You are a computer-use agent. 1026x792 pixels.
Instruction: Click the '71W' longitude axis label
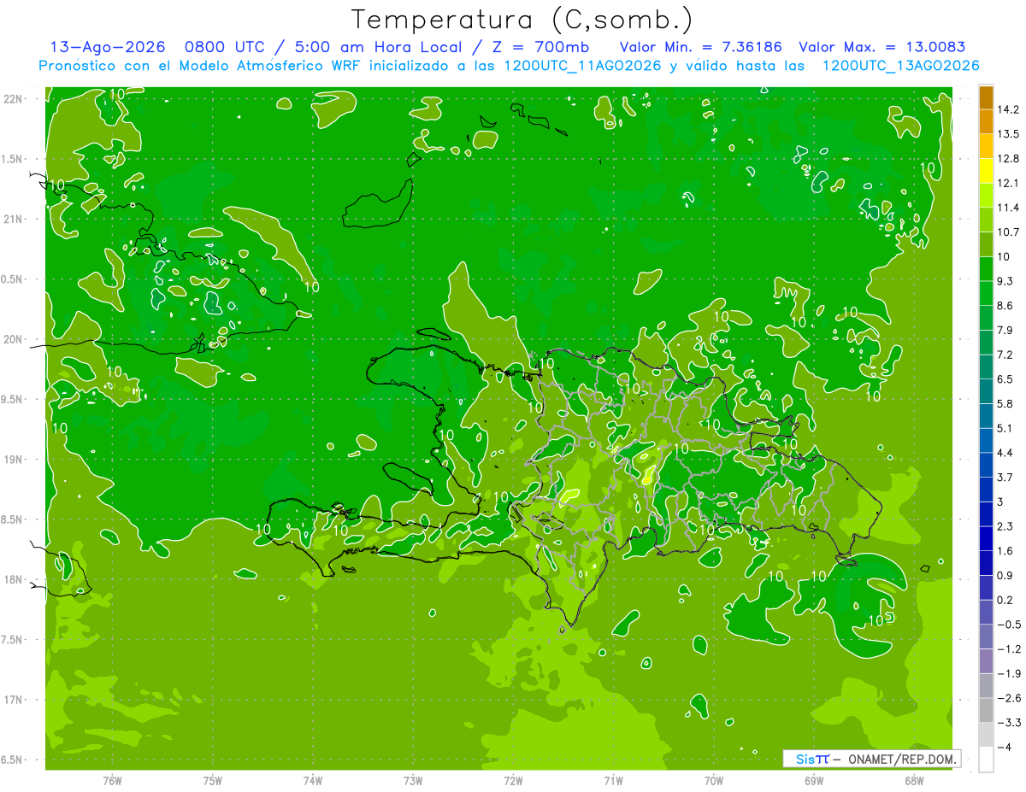tap(613, 781)
